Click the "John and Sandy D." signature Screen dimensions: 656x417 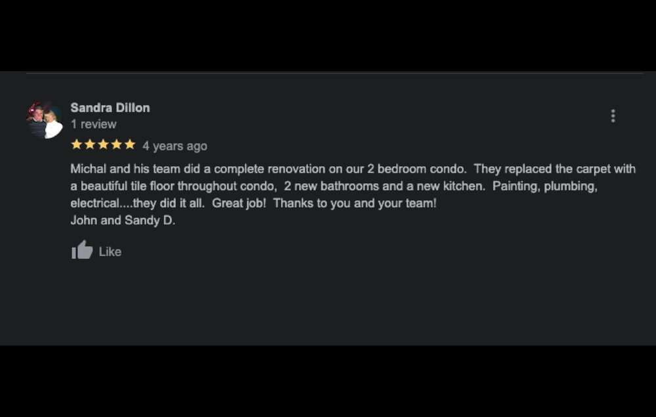pyautogui.click(x=123, y=220)
